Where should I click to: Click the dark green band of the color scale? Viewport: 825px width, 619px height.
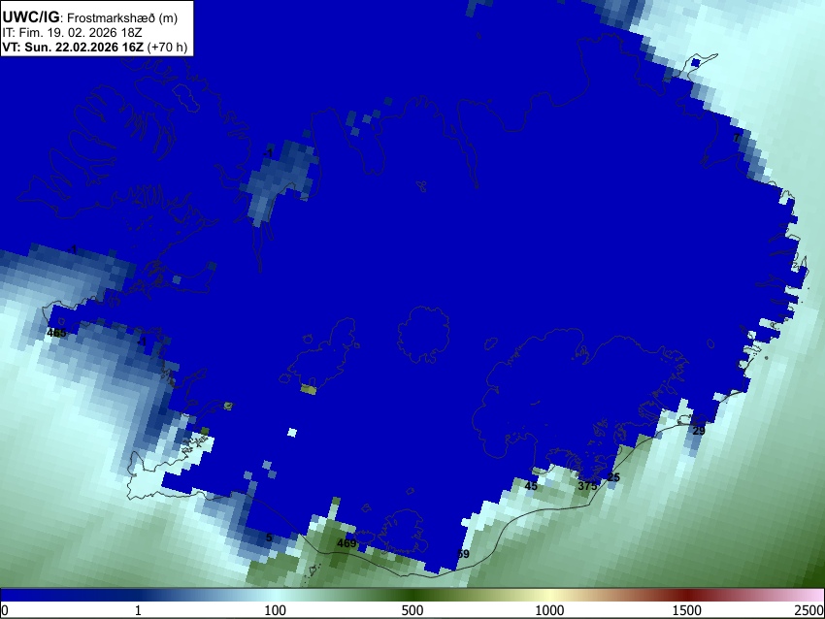pyautogui.click(x=412, y=595)
